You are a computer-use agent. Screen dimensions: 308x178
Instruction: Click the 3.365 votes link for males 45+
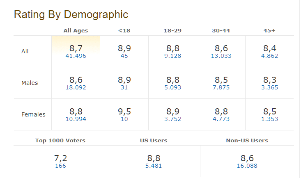coord(269,87)
